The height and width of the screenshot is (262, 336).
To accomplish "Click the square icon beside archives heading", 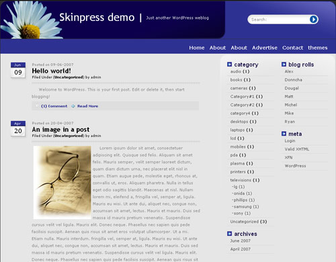I will [229, 234].
